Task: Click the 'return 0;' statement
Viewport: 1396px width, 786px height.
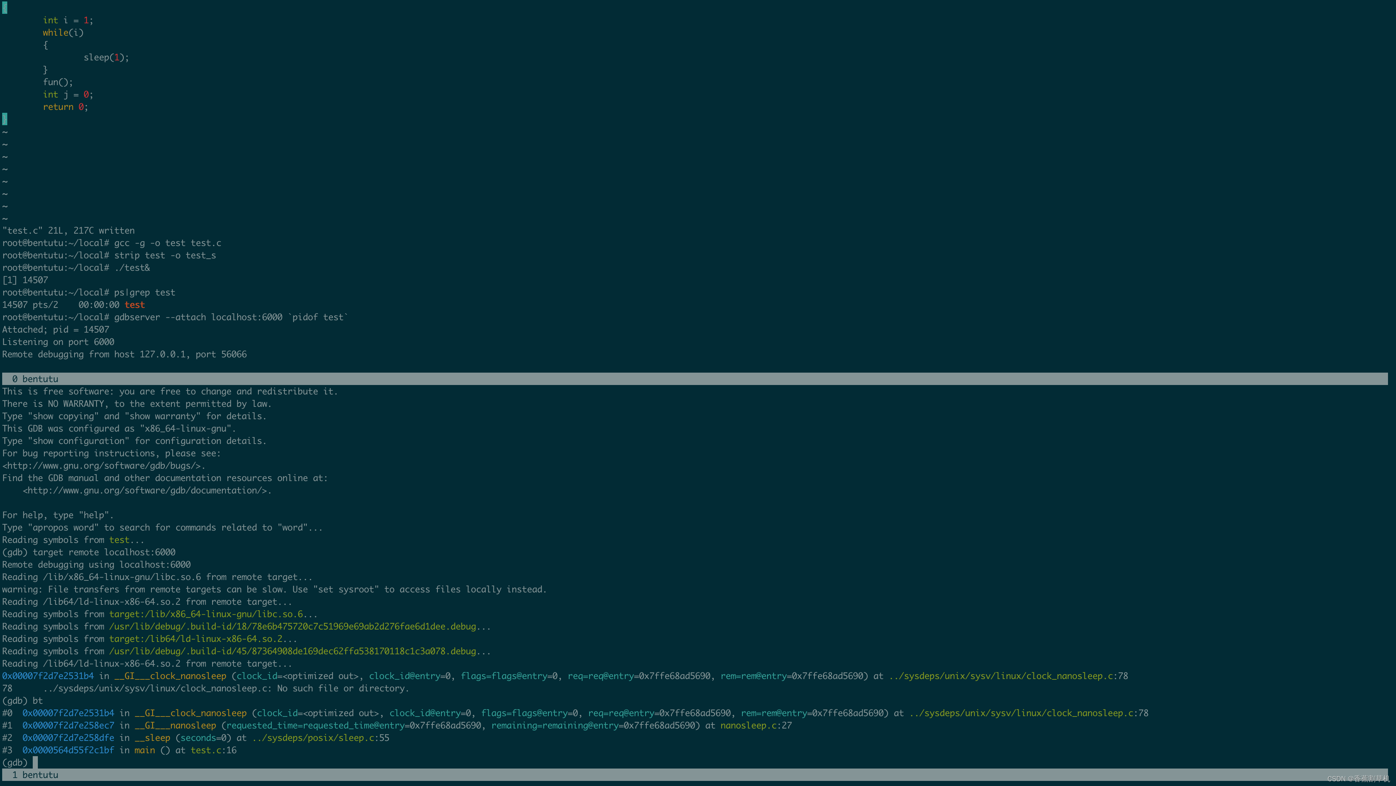Action: pyautogui.click(x=65, y=107)
